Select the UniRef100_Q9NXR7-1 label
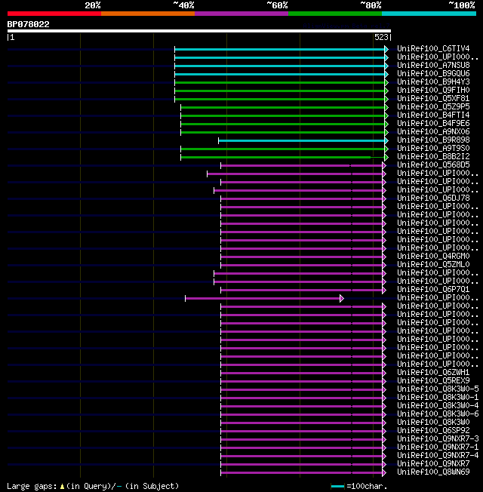The width and height of the screenshot is (483, 492). [438, 447]
